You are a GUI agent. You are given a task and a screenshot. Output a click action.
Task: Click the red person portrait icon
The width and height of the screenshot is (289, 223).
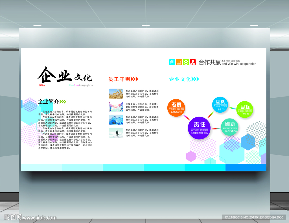[x=192, y=62]
